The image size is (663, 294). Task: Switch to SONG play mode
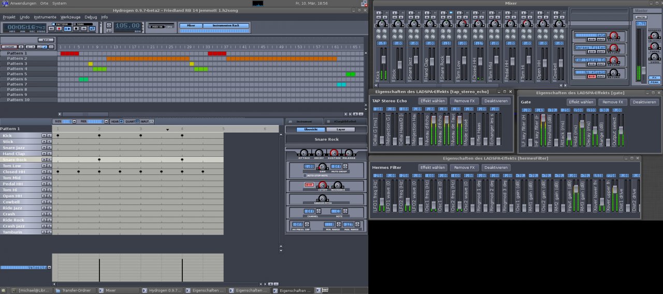(82, 24)
